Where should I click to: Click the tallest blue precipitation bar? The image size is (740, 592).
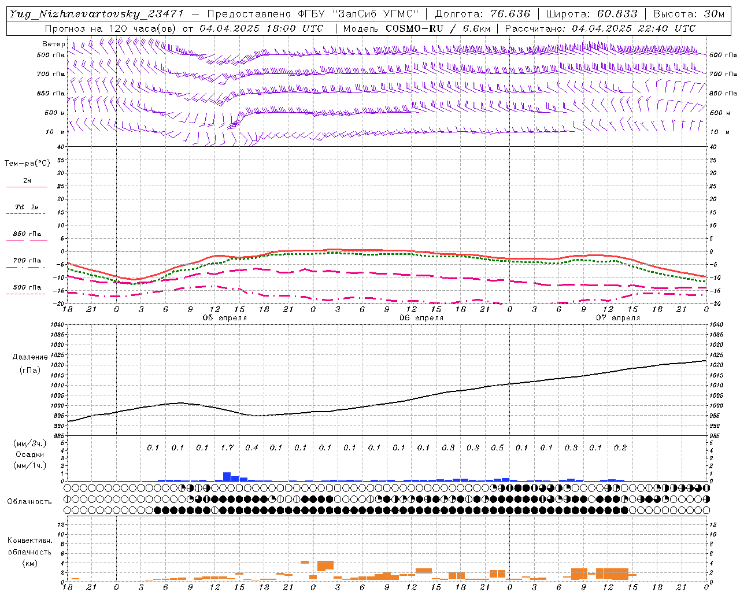click(227, 477)
